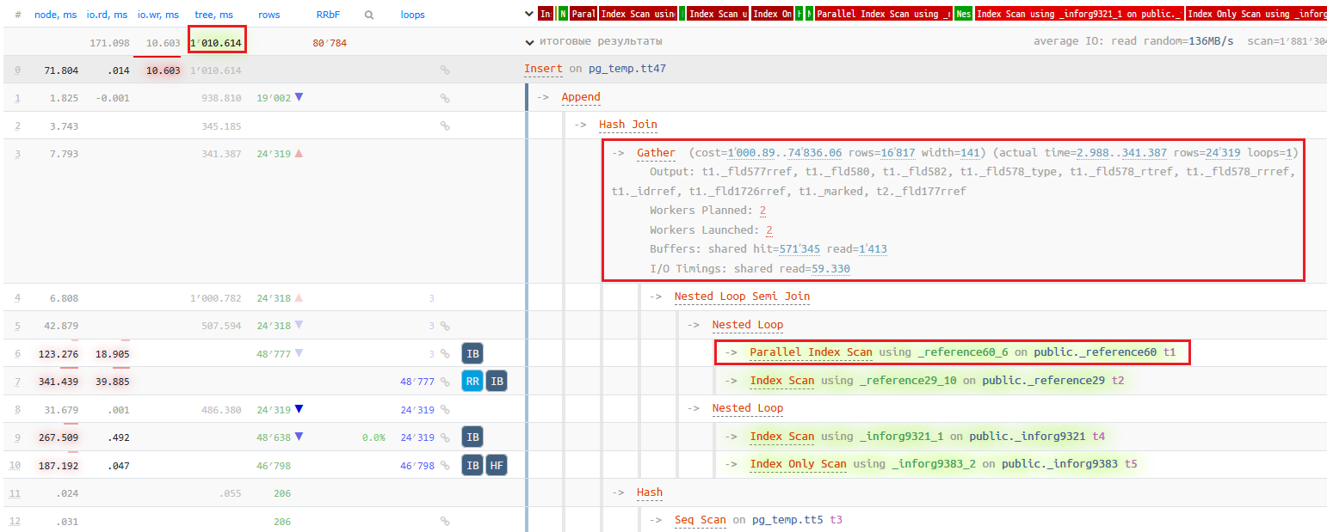The image size is (1327, 532).
Task: Click Workers Launched value 2
Action: (x=768, y=230)
